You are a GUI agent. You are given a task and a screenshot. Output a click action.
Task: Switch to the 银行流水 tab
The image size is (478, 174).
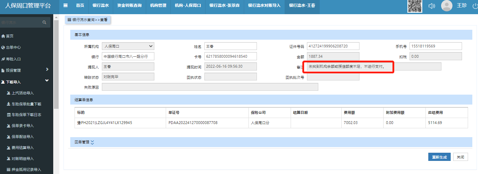[100, 6]
